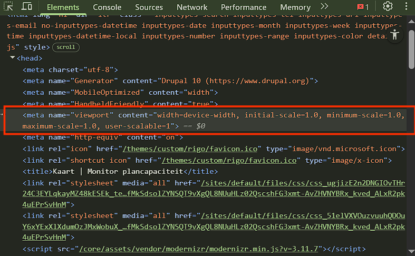The height and width of the screenshot is (256, 415).
Task: Activate the inspect element picker tool
Action: coord(8,7)
